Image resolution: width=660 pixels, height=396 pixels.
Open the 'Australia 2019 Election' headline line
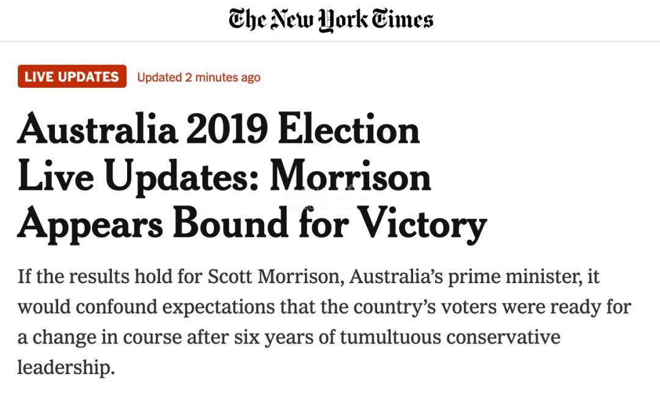pyautogui.click(x=218, y=129)
